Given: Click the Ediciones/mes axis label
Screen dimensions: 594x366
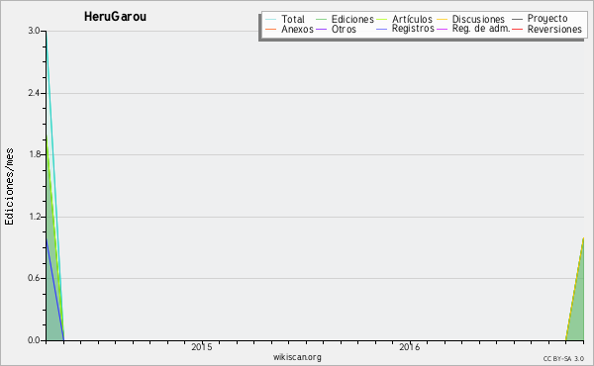Looking at the screenshot, I should tap(9, 186).
